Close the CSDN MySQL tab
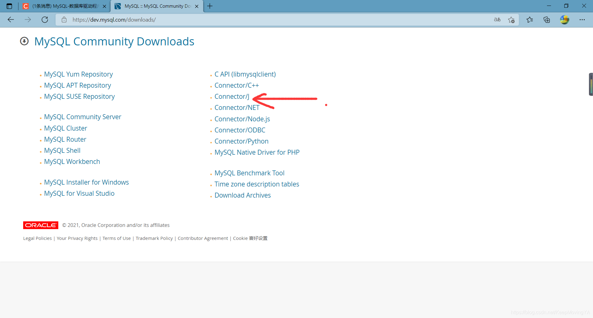 click(x=104, y=6)
